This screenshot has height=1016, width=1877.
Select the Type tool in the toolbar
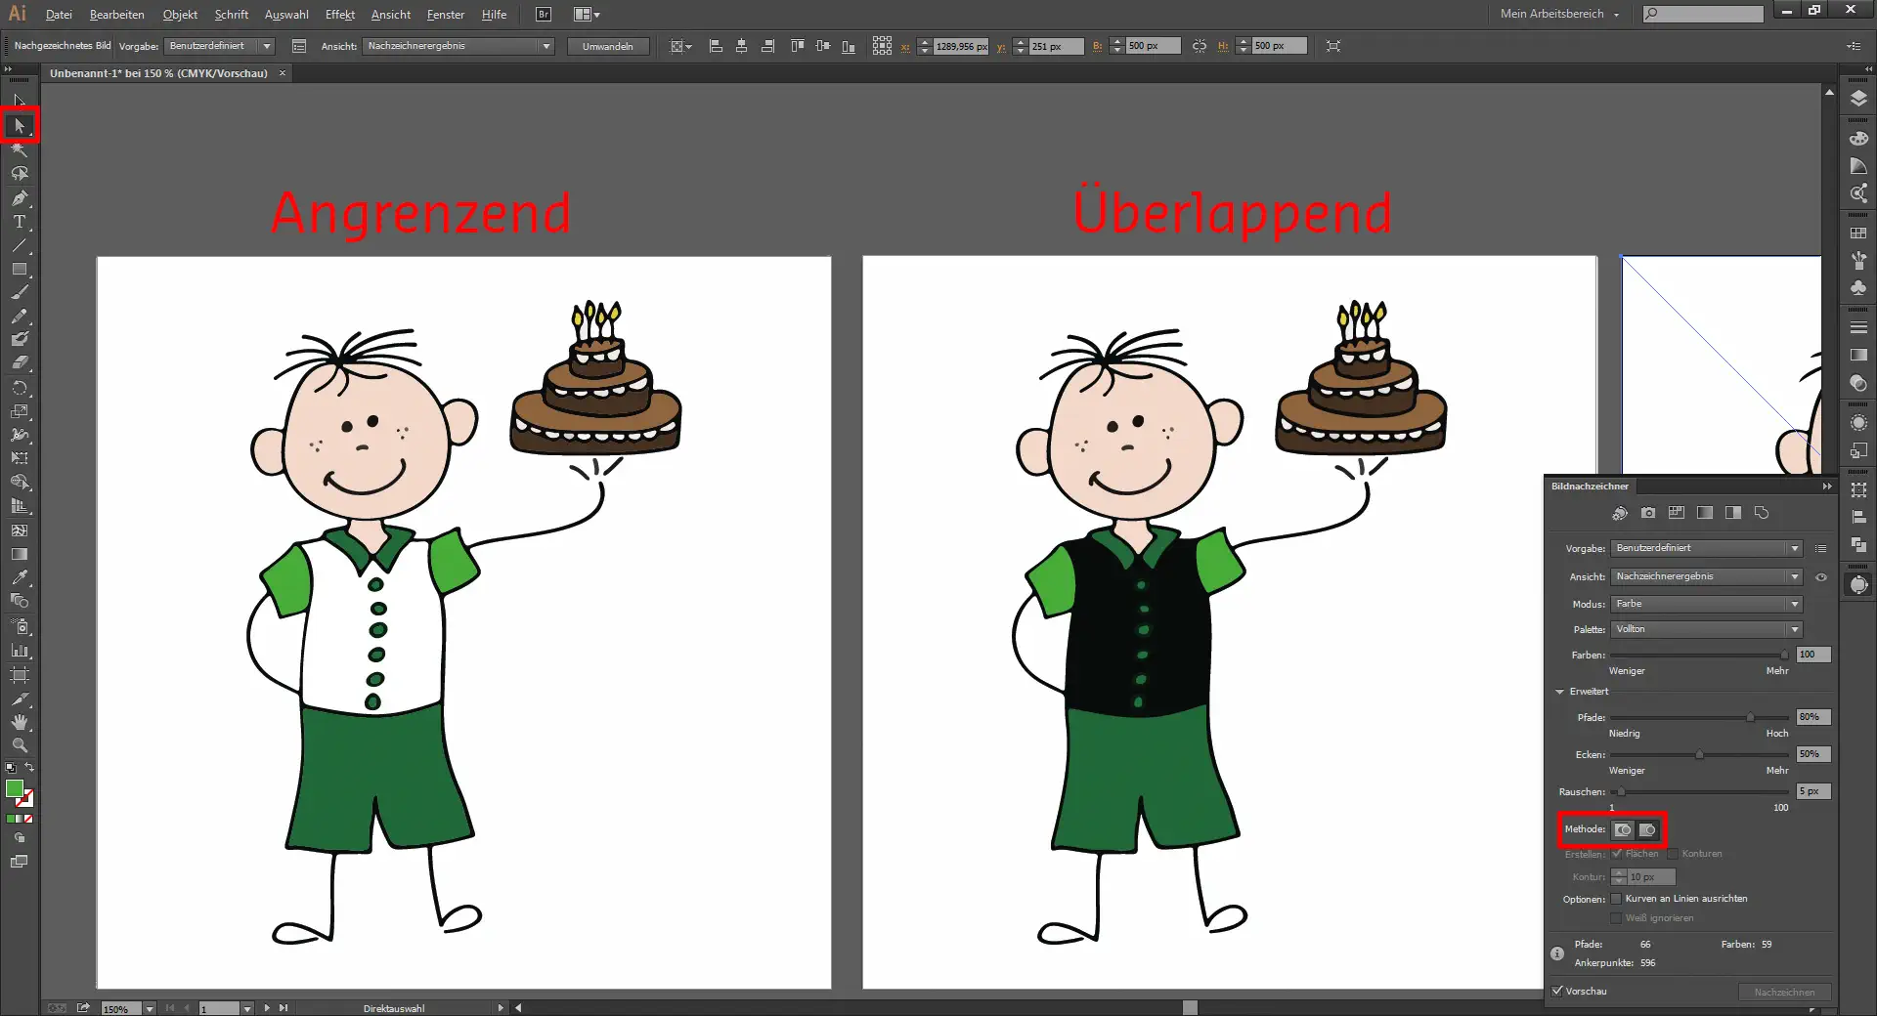[x=20, y=222]
